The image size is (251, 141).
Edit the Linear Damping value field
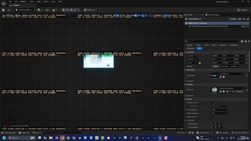(x=219, y=110)
